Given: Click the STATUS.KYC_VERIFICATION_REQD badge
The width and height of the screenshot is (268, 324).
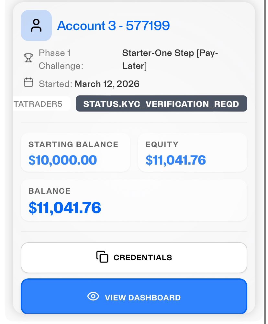Looking at the screenshot, I should 161,103.
